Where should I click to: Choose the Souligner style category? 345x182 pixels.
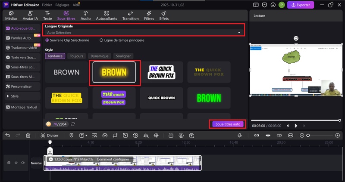click(123, 56)
